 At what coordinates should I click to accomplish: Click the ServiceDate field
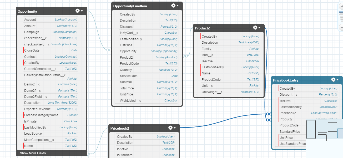[149, 76]
